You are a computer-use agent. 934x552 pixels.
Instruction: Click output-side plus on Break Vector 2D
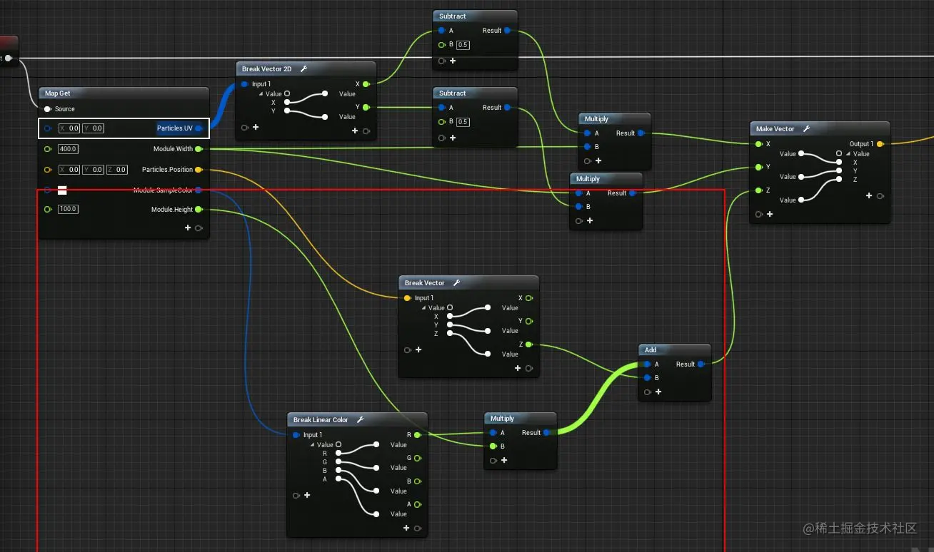pyautogui.click(x=355, y=131)
